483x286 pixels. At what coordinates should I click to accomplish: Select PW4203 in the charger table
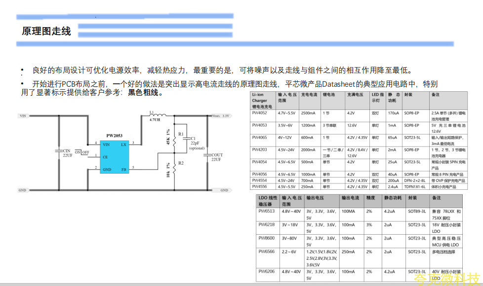[x=259, y=149]
